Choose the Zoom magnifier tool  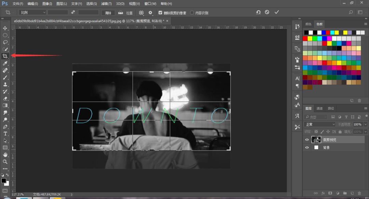point(5,161)
